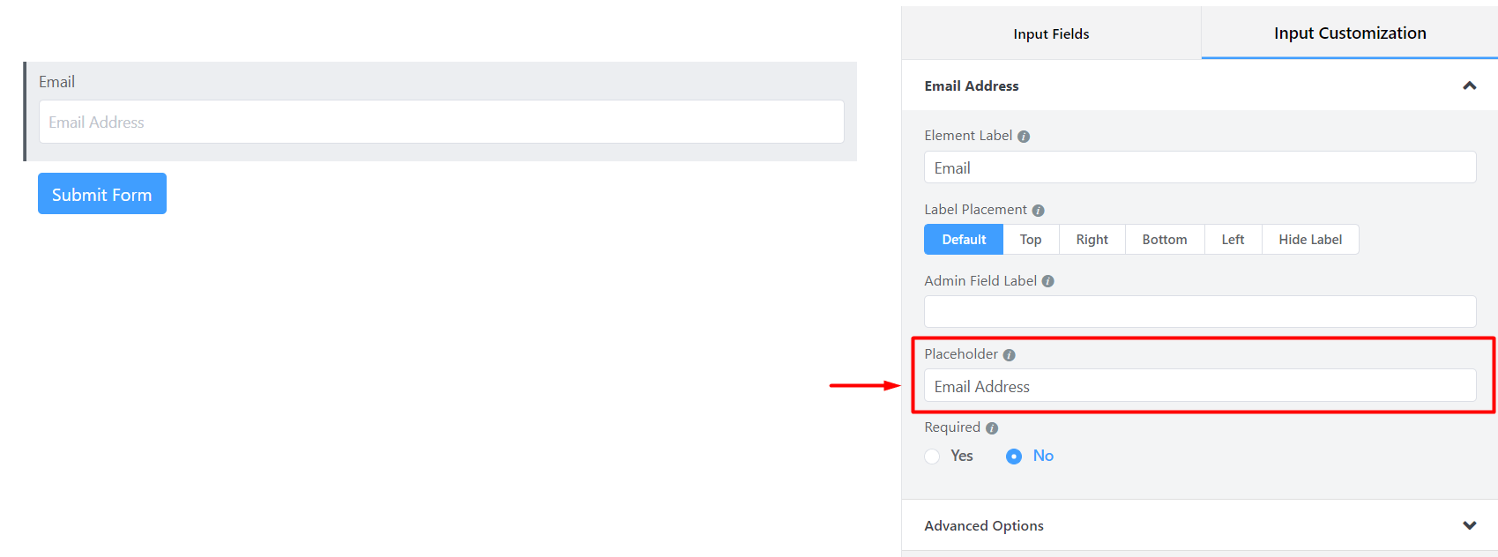Open the Advanced Options section header
Screen dimensions: 1498x557
(x=1199, y=525)
